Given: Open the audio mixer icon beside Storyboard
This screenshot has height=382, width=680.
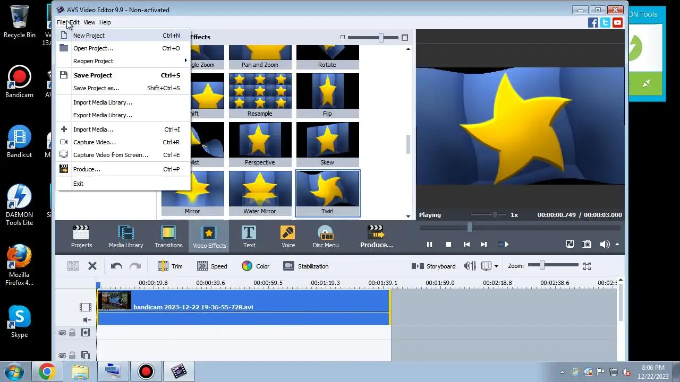Looking at the screenshot, I should pos(470,266).
